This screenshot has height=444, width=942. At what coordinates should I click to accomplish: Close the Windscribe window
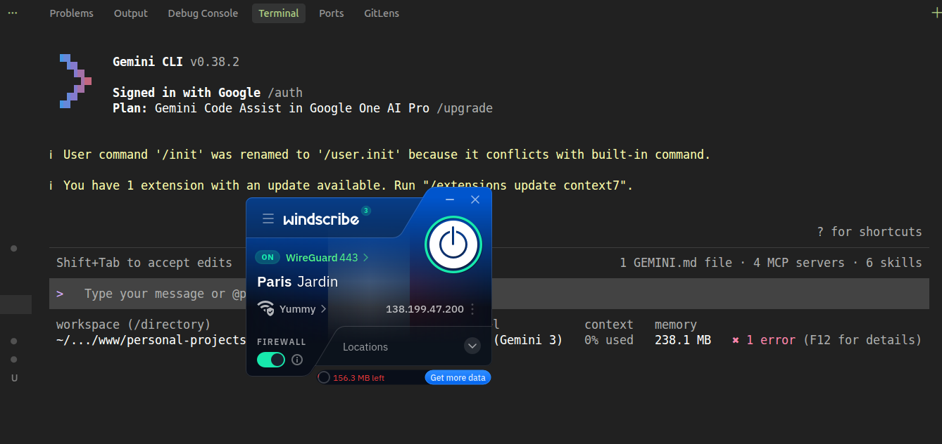tap(475, 200)
